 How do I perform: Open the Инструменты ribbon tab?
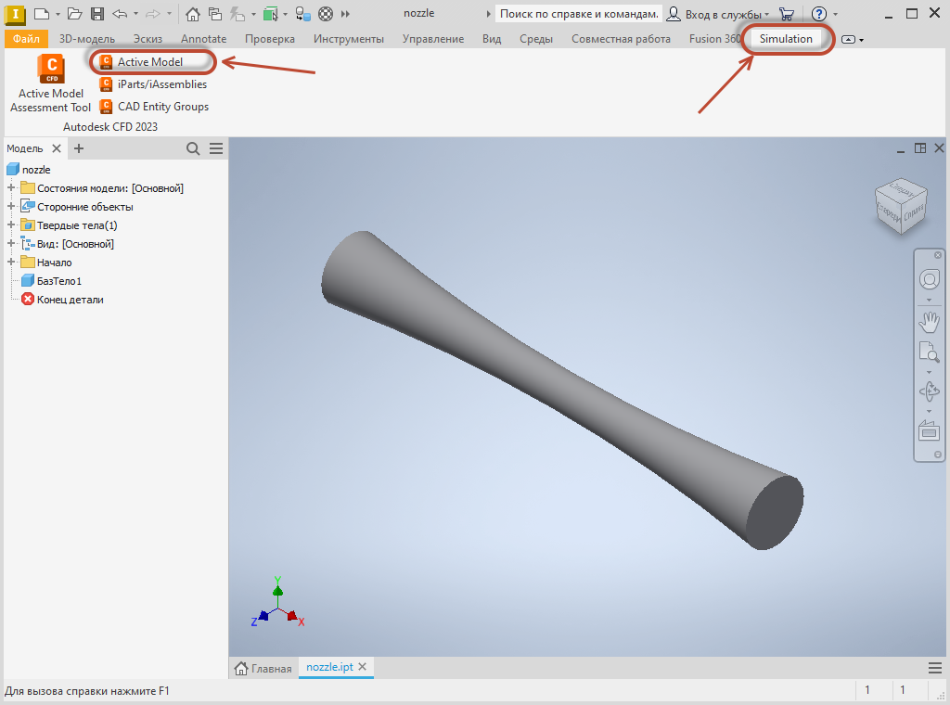point(349,39)
